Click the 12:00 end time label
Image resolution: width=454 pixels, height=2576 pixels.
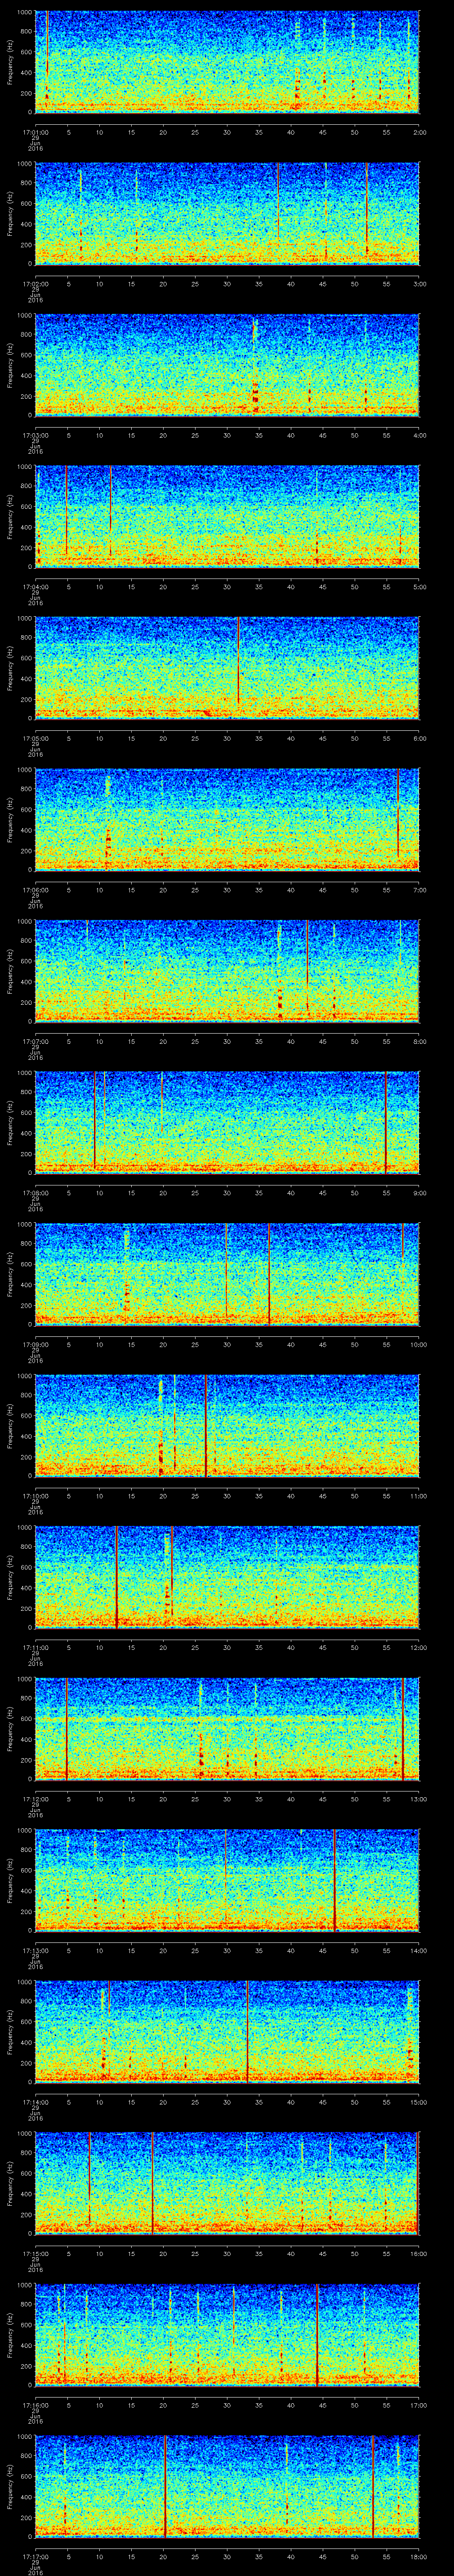[x=419, y=1647]
